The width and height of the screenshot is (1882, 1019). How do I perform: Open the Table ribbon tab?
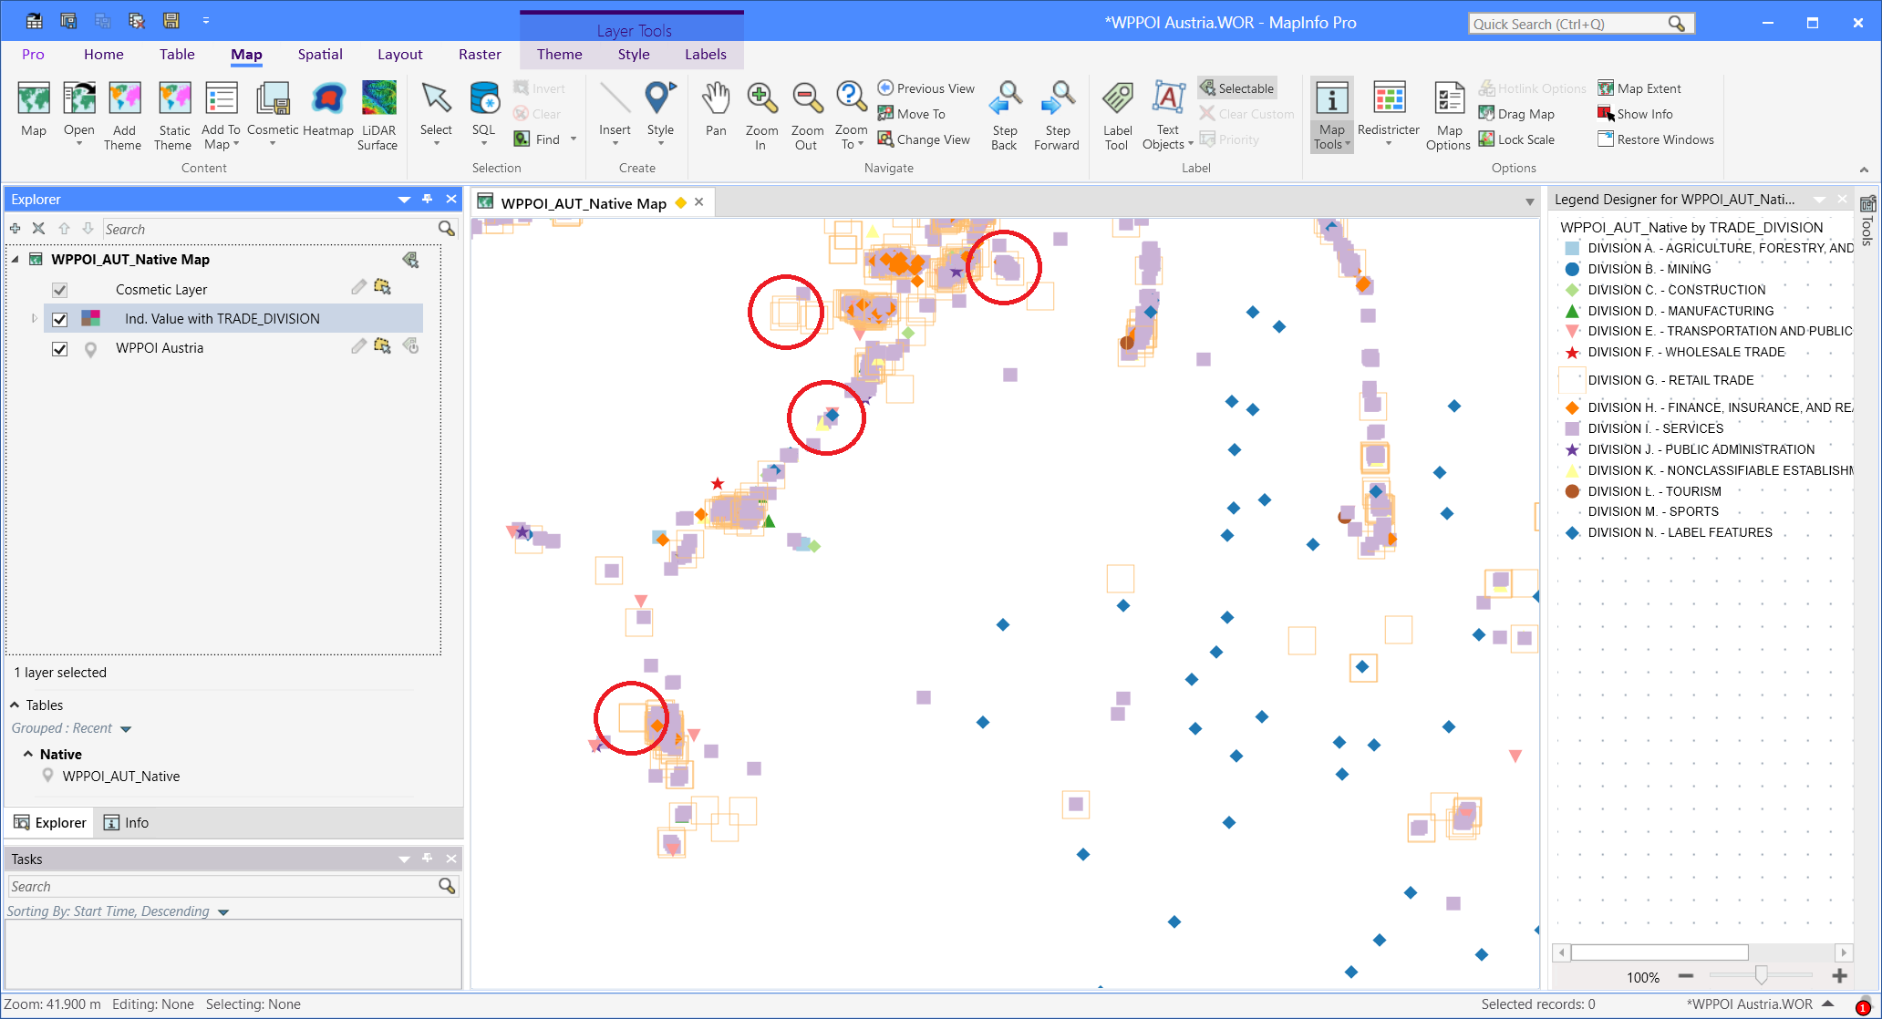[177, 55]
